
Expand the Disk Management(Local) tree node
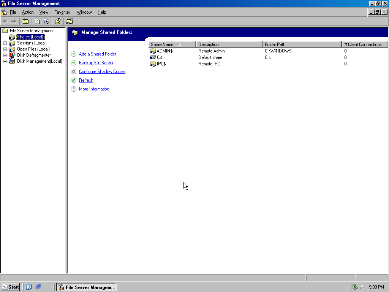point(5,61)
